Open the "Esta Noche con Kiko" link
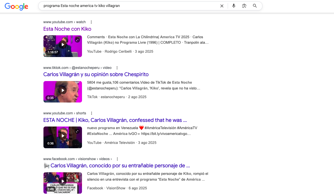The width and height of the screenshot is (334, 196). point(67,29)
